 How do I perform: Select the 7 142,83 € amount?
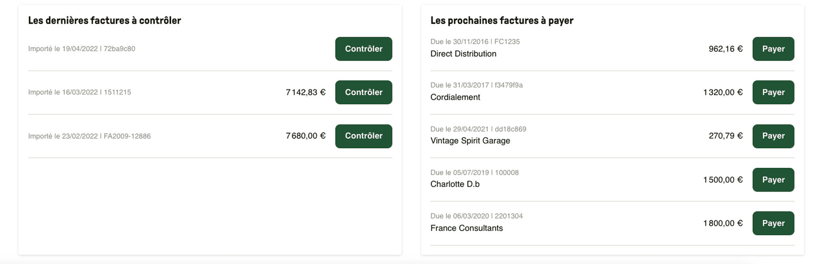[x=306, y=92]
